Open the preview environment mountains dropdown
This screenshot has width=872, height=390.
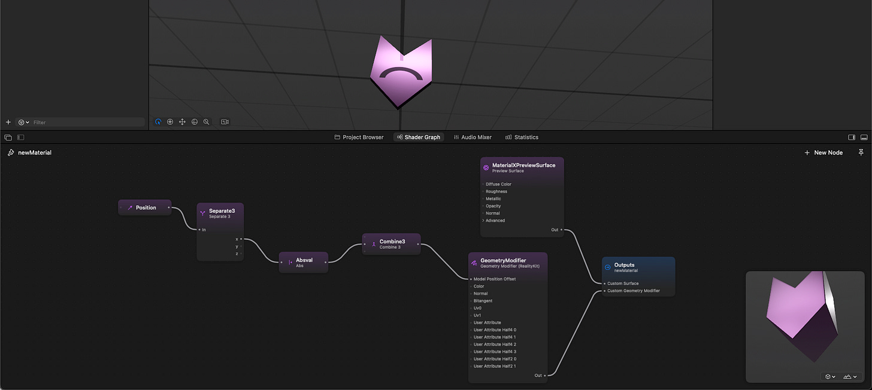click(850, 377)
